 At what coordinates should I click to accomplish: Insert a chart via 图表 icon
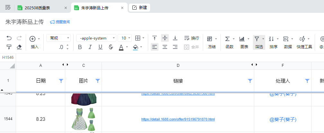click(x=242, y=39)
